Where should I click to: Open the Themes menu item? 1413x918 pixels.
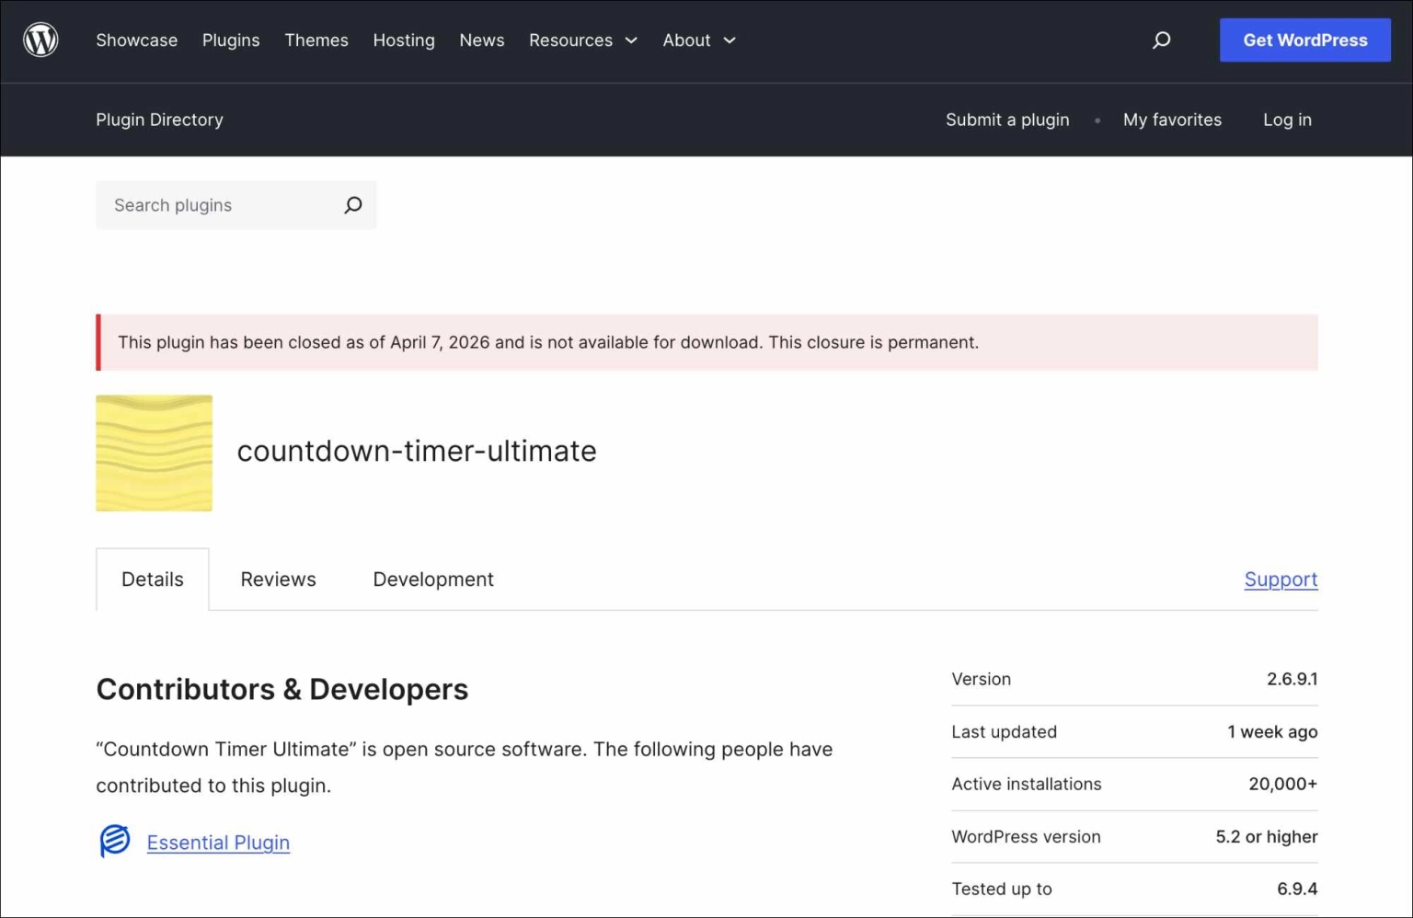point(316,40)
